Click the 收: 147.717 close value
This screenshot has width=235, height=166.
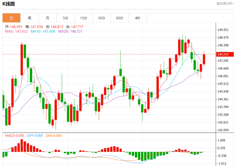[75, 27]
